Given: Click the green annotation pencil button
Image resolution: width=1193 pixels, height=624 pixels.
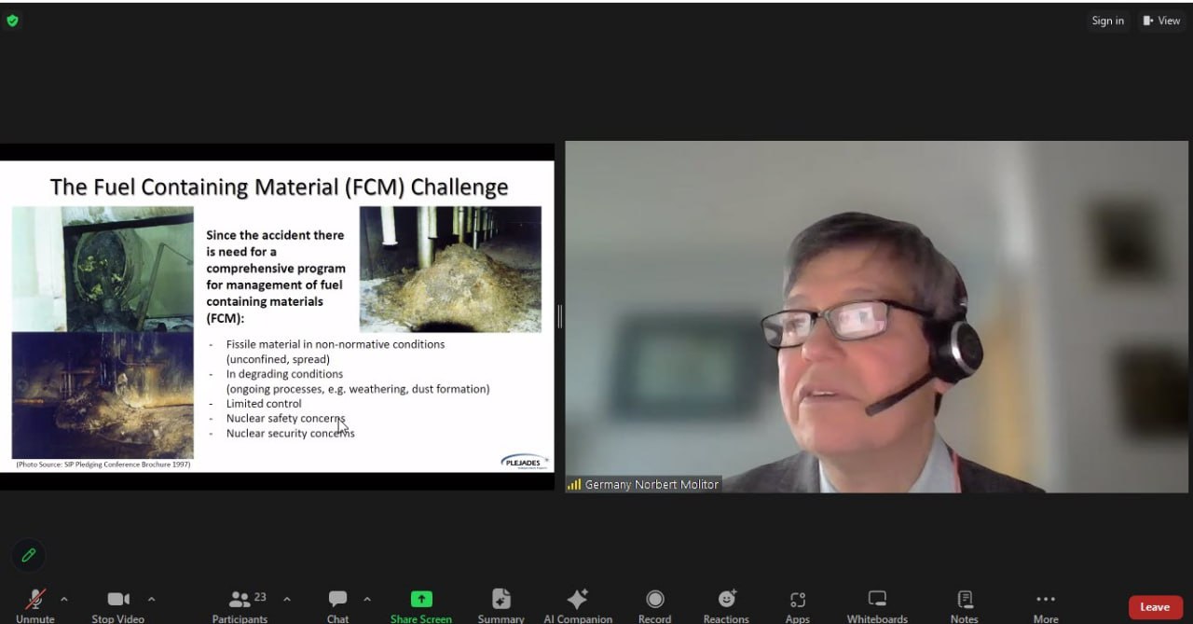Looking at the screenshot, I should [x=28, y=555].
